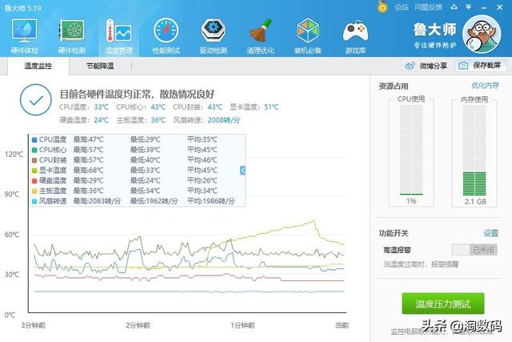Open 问题反馈 feedback link

428,7
